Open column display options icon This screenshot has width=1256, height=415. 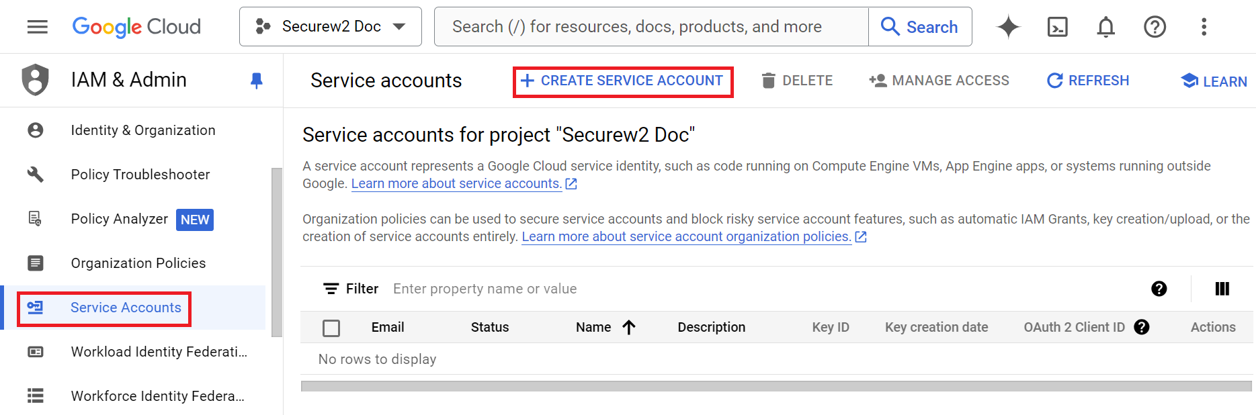click(x=1222, y=289)
